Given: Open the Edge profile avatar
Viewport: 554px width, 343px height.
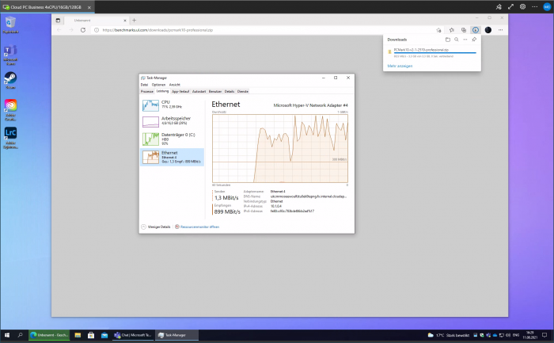Looking at the screenshot, I should coord(488,30).
